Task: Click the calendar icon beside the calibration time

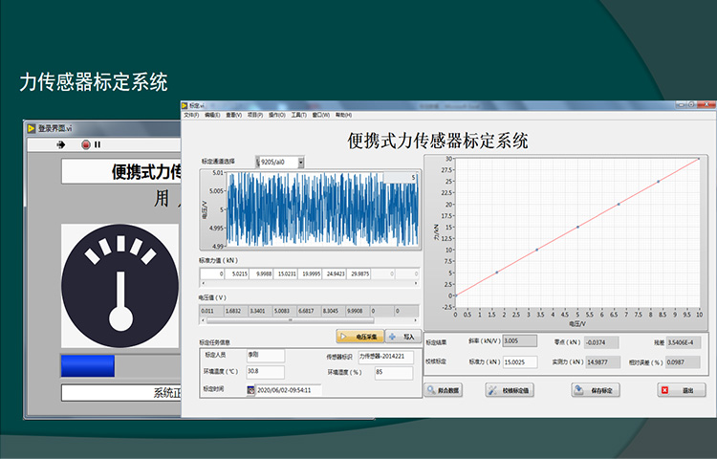Action: coord(251,390)
